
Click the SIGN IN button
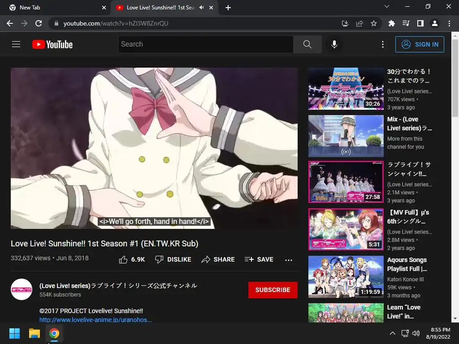click(x=420, y=44)
